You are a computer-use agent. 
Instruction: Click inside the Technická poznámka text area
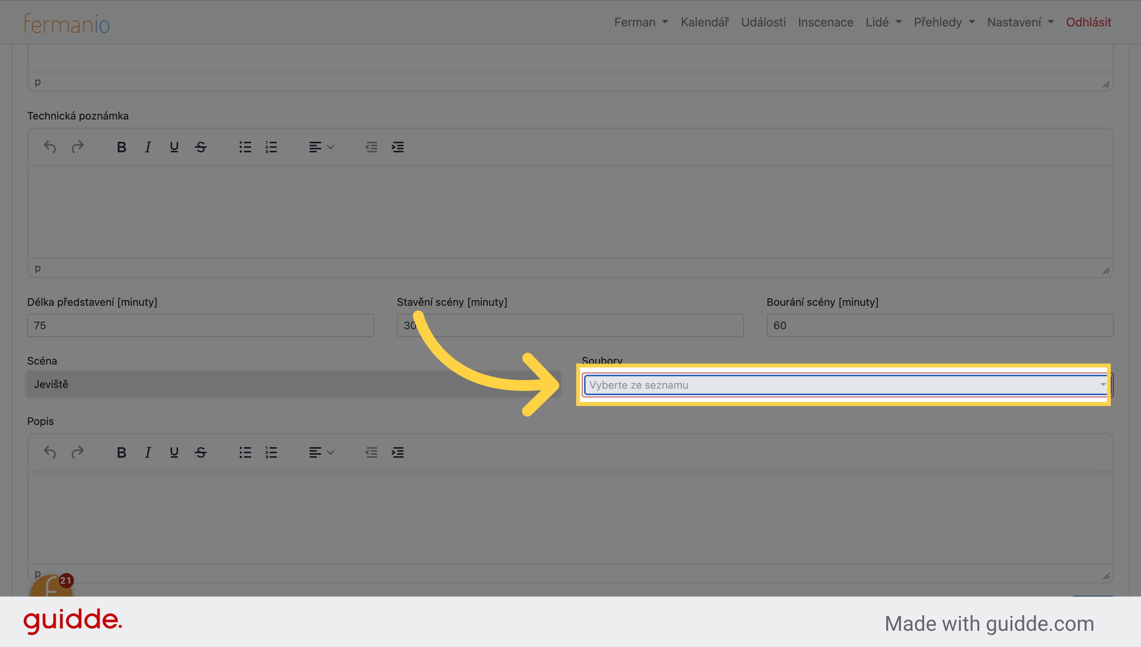570,212
